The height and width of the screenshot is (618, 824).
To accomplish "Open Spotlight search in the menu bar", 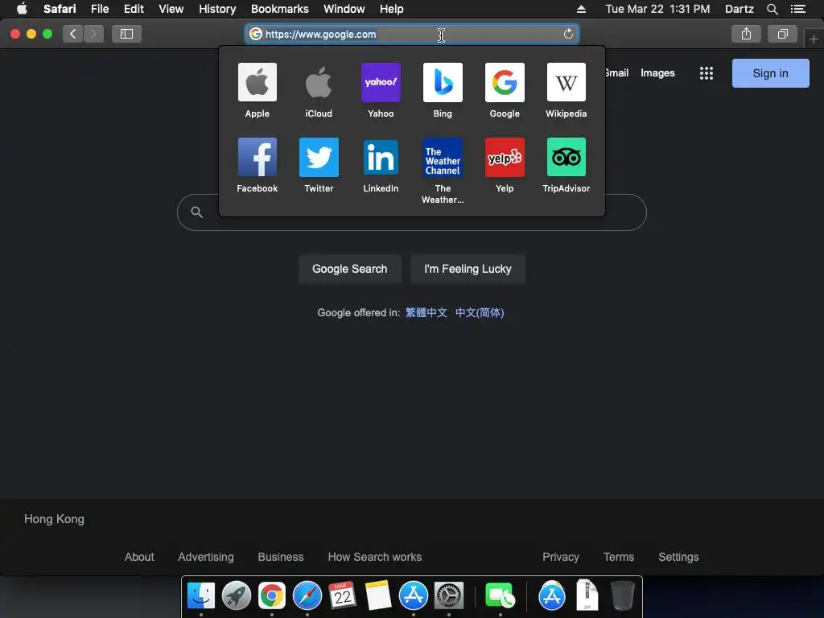I will click(x=772, y=9).
